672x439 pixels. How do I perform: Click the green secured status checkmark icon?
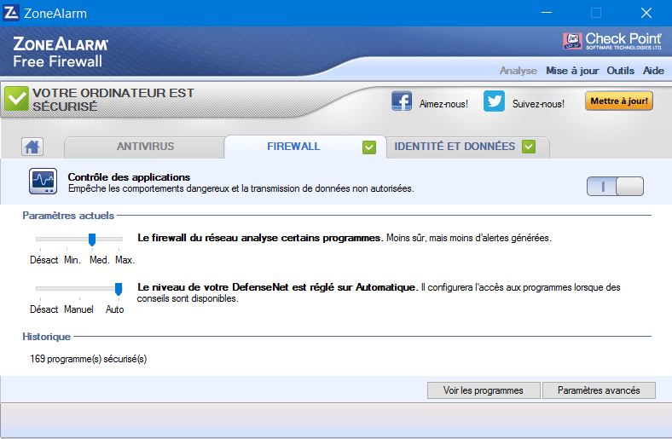pyautogui.click(x=17, y=99)
